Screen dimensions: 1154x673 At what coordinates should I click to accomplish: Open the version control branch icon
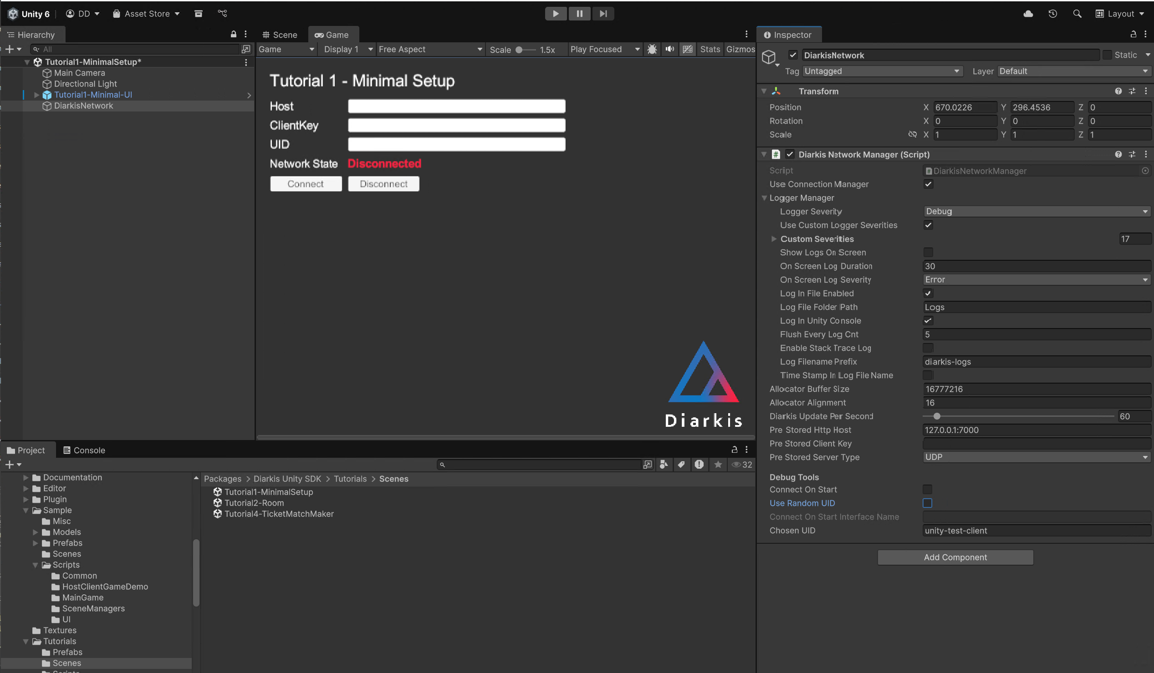pos(223,14)
